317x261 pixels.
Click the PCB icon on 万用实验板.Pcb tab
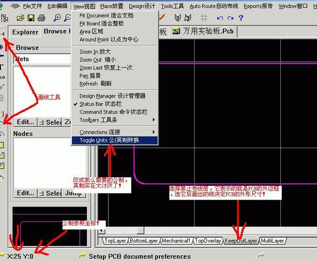click(x=176, y=31)
